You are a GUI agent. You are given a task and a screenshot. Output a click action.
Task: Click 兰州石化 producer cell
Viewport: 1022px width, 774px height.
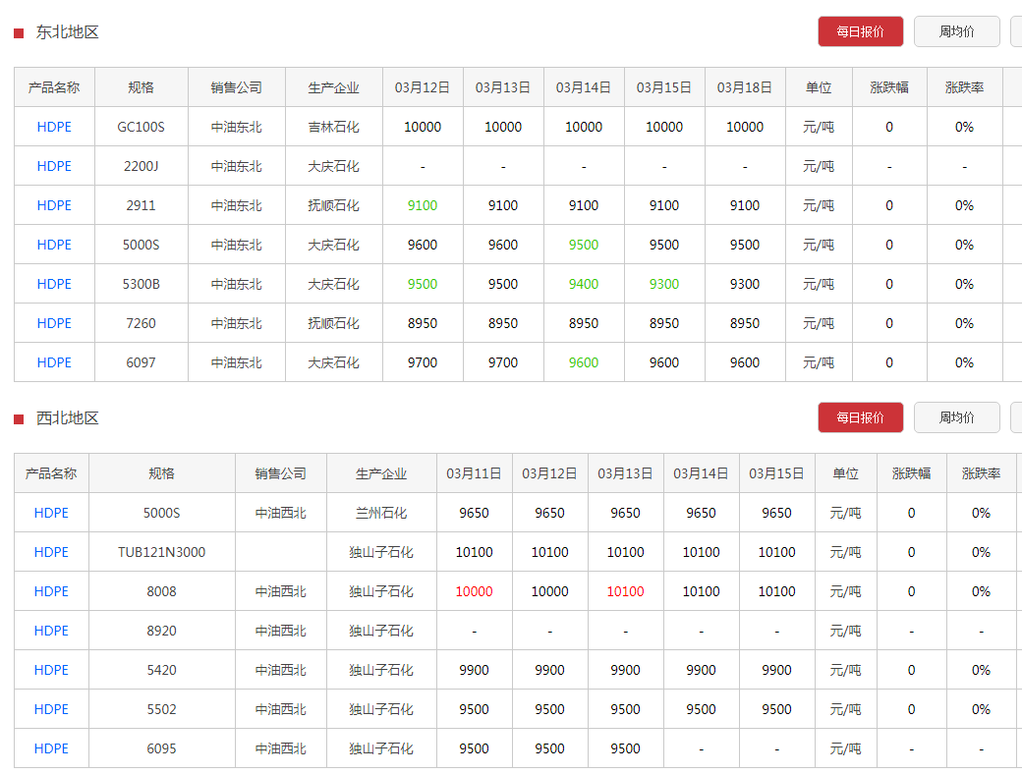(381, 513)
